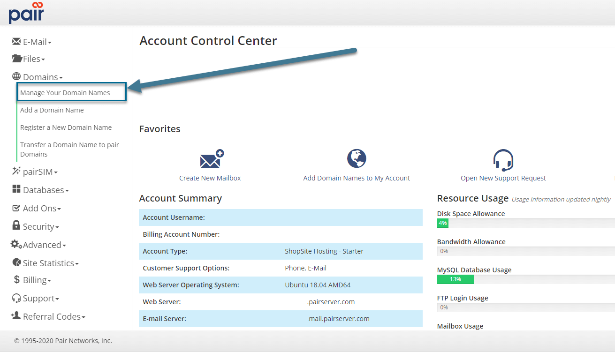615x352 pixels.
Task: Choose Register a New Domain Name
Action: pos(66,127)
